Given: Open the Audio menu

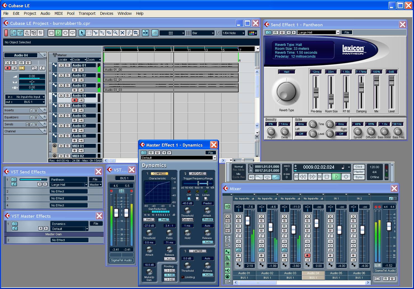Looking at the screenshot, I should pos(45,13).
